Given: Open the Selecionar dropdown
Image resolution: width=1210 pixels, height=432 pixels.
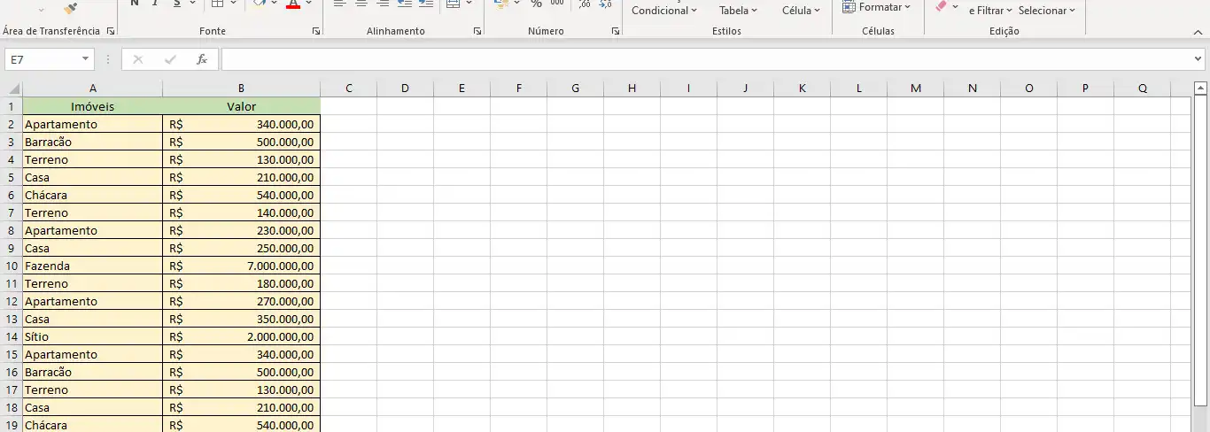Looking at the screenshot, I should (x=1047, y=11).
